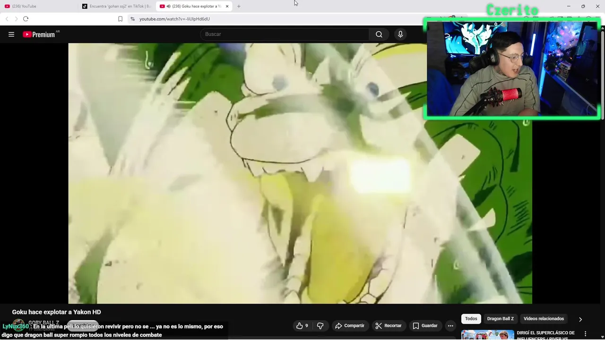This screenshot has height=340, width=605.
Task: Dislike the video with thumbs down
Action: pos(320,326)
